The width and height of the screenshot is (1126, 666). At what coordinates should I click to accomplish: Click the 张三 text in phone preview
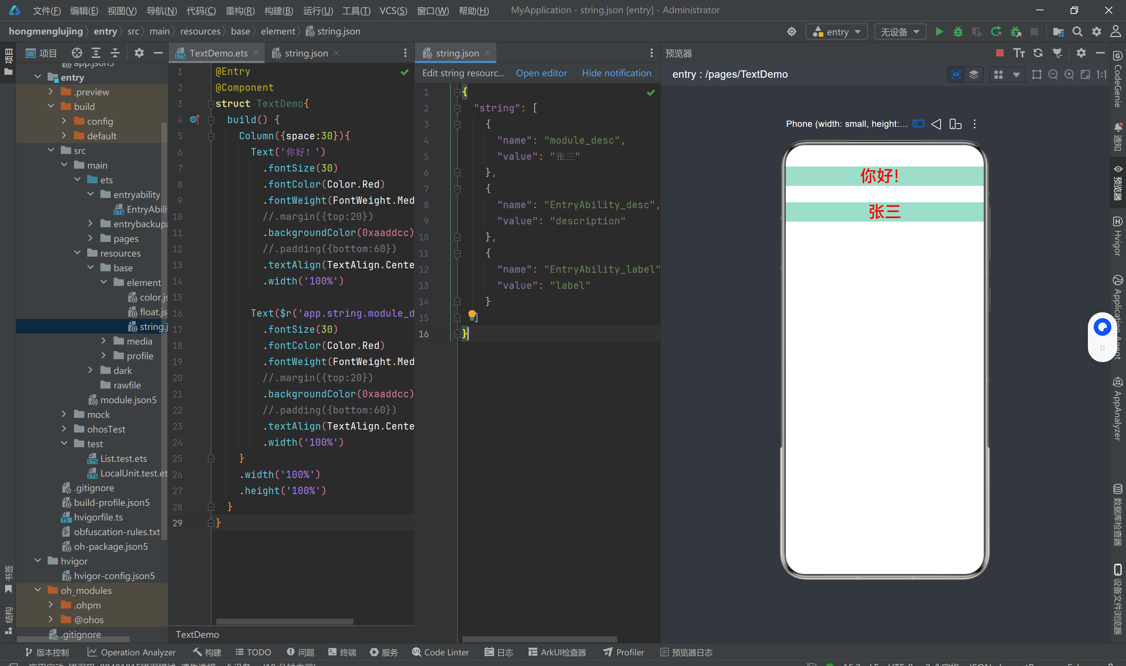tap(884, 212)
